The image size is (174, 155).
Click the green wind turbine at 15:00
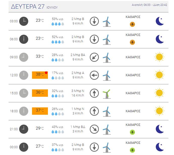coord(107,94)
